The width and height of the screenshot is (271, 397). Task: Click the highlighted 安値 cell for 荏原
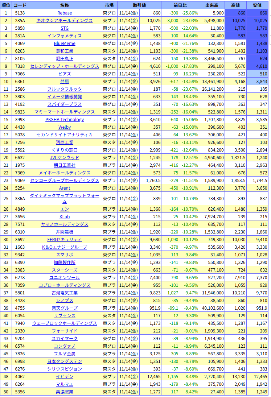pyautogui.click(x=257, y=82)
